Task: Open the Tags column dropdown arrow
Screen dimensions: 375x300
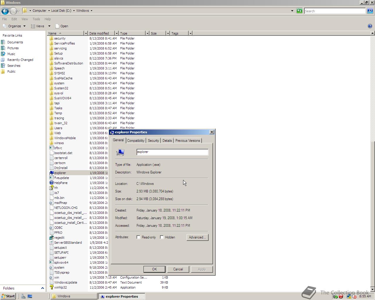Action: pos(190,33)
